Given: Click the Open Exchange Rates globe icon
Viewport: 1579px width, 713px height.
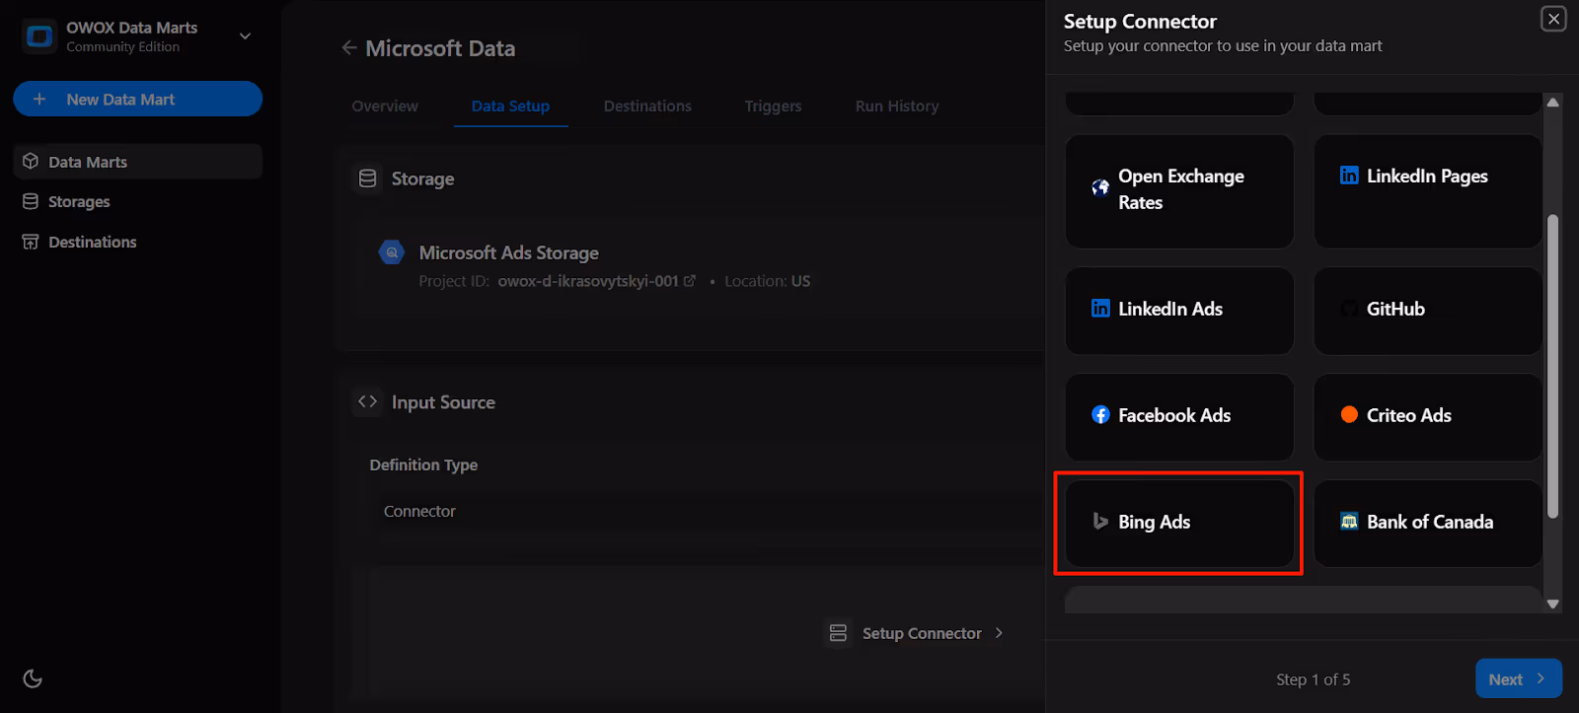Looking at the screenshot, I should click(1100, 187).
